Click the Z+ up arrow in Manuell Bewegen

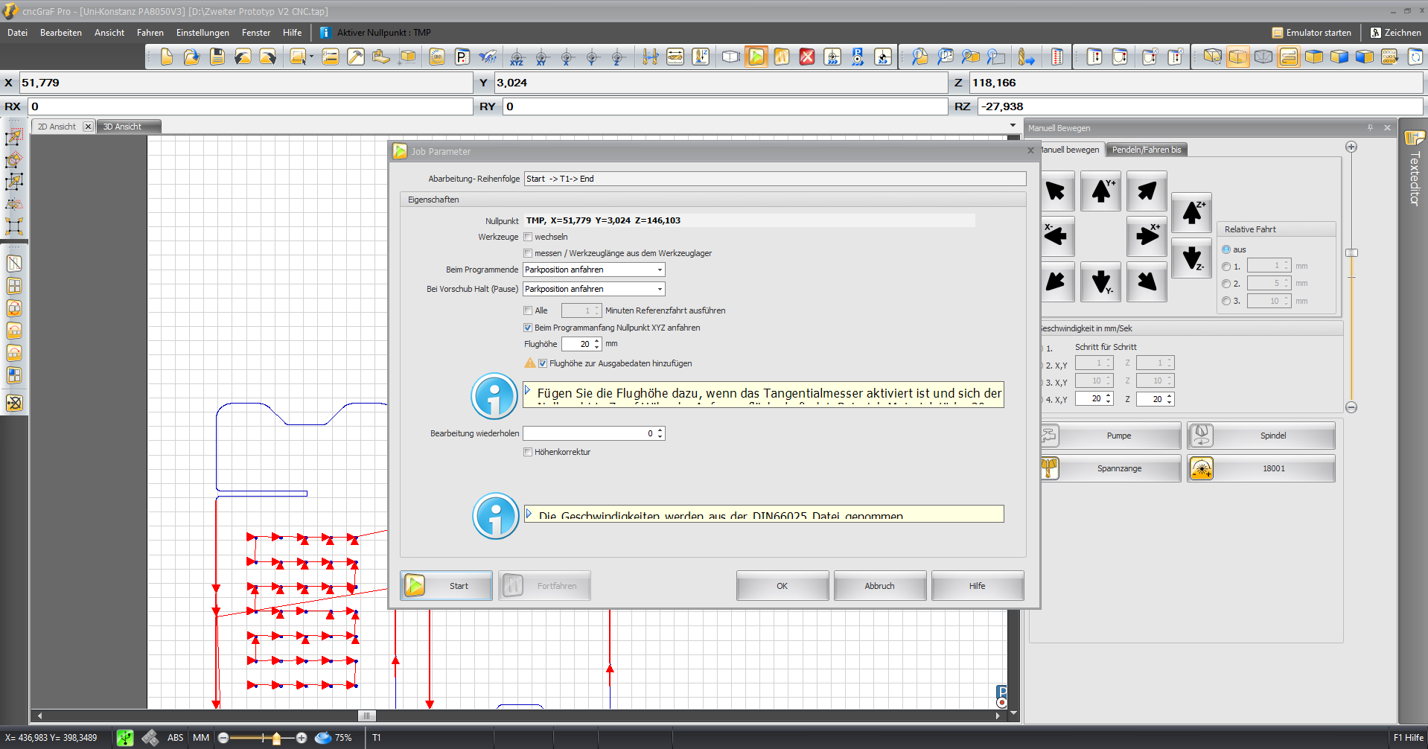pyautogui.click(x=1192, y=213)
